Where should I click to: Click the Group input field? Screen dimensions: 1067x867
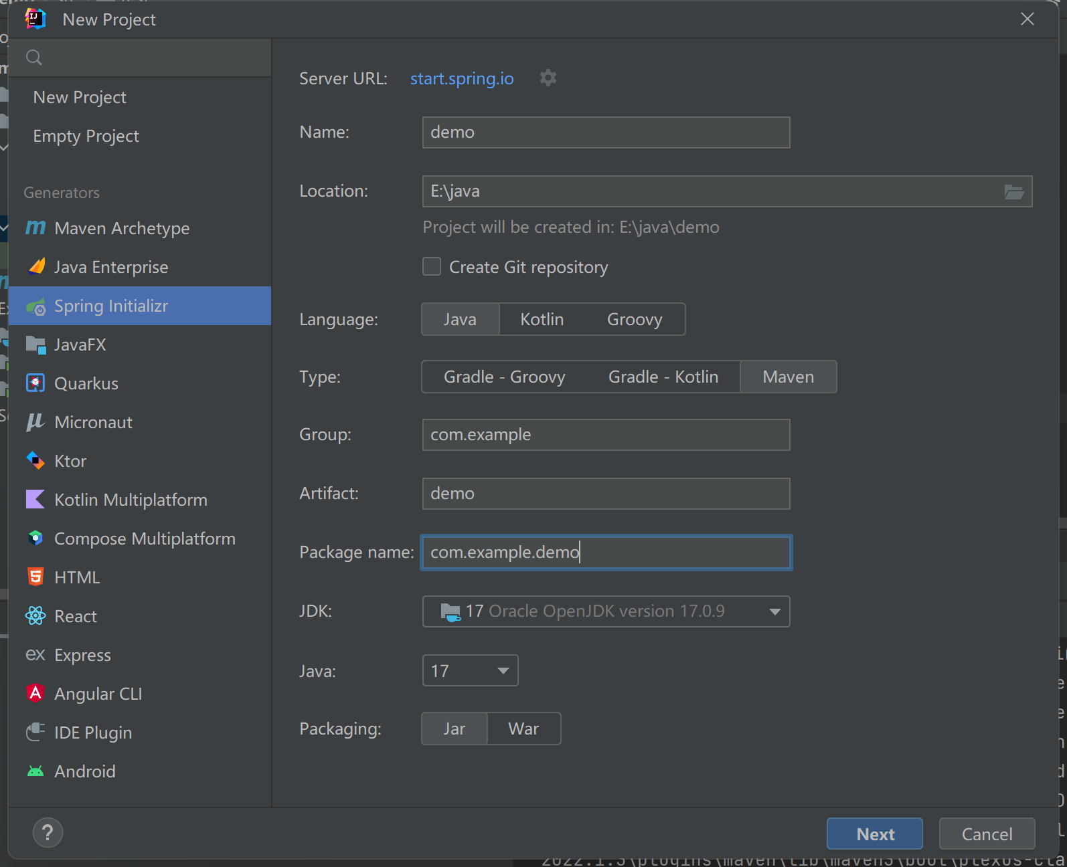coord(606,435)
